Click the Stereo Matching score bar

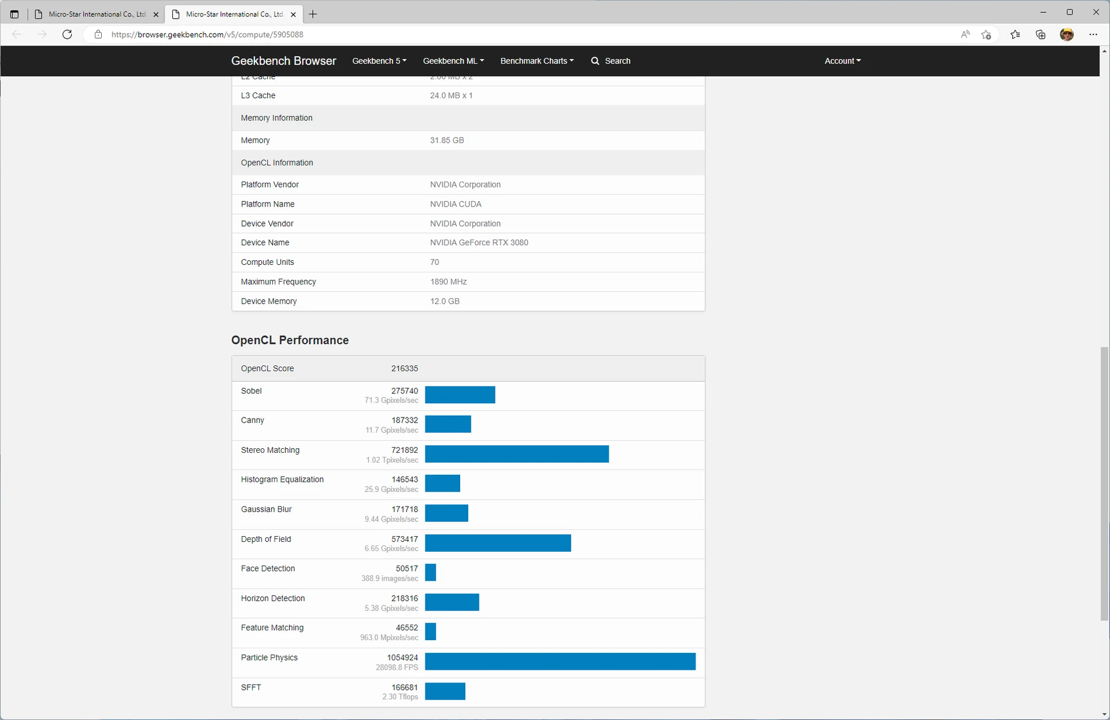click(517, 454)
